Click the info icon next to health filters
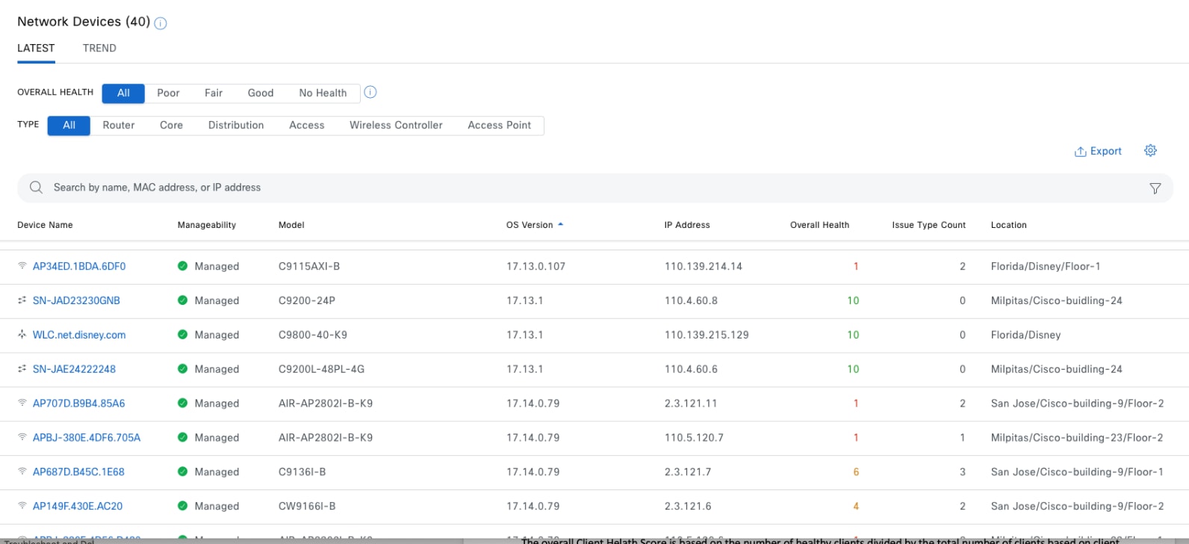Image resolution: width=1189 pixels, height=544 pixels. click(x=370, y=93)
